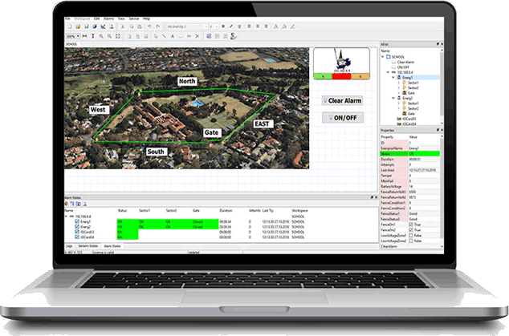Click the North label on the map
This screenshot has height=336, width=509.
coord(187,81)
